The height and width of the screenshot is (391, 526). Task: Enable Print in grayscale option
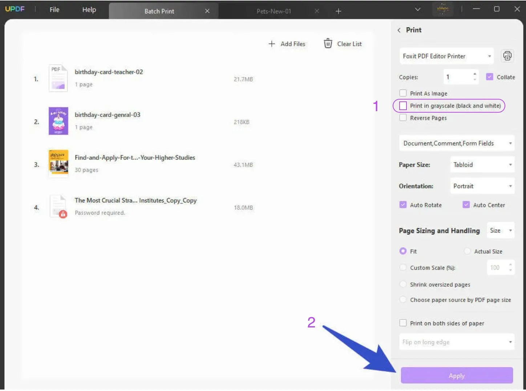[x=403, y=106]
